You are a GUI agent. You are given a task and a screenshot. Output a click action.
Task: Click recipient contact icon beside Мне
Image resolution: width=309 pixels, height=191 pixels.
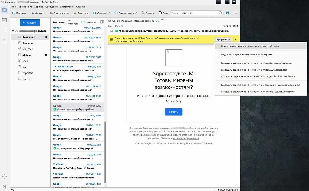(x=122, y=26)
